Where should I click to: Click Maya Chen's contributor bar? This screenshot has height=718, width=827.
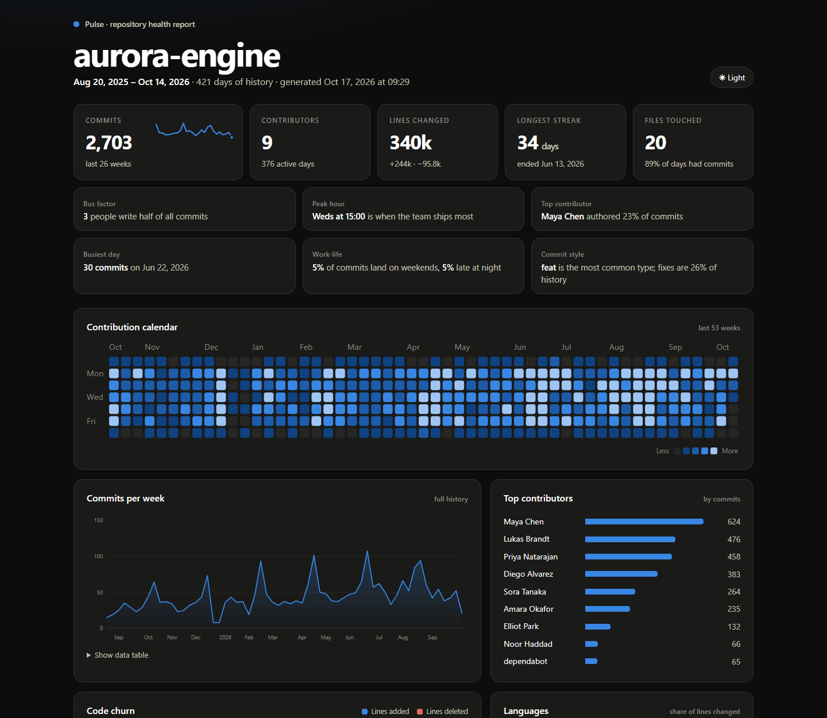644,522
